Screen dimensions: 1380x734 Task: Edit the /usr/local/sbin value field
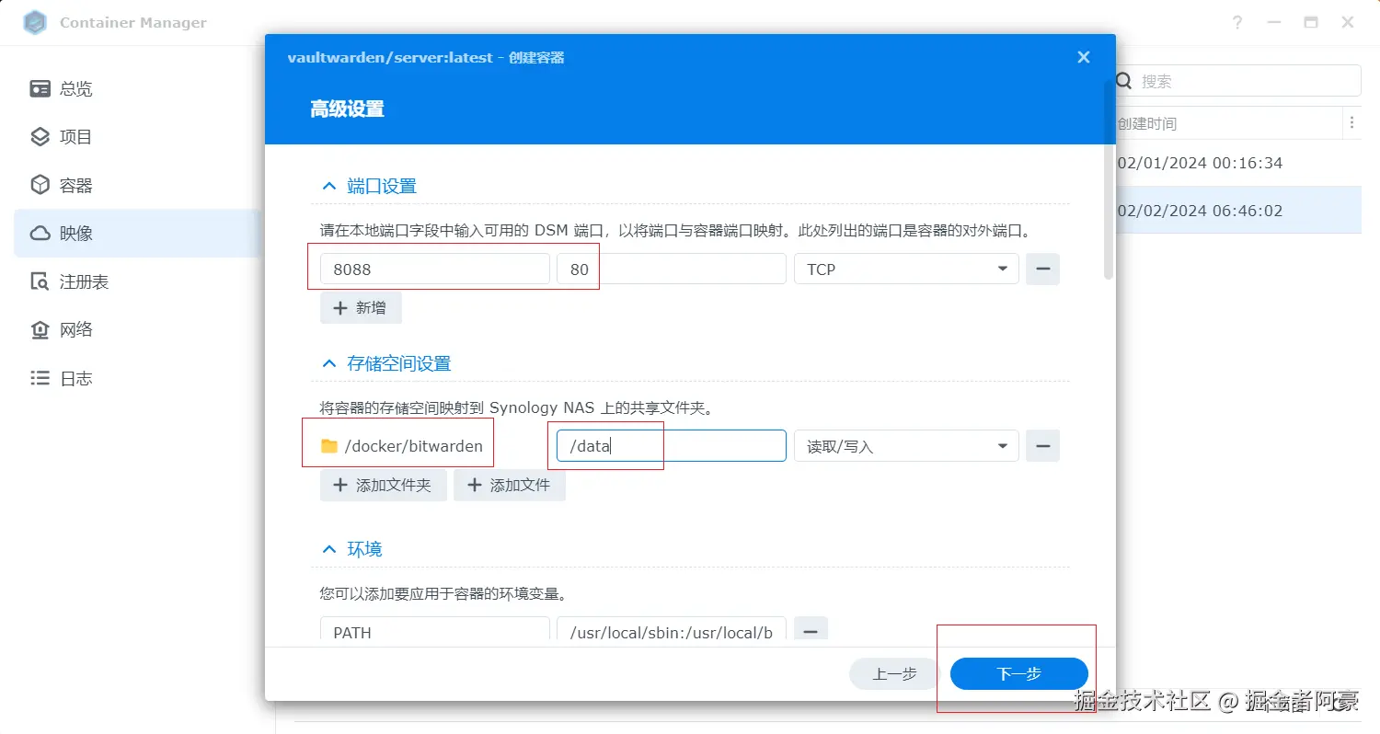(x=671, y=631)
